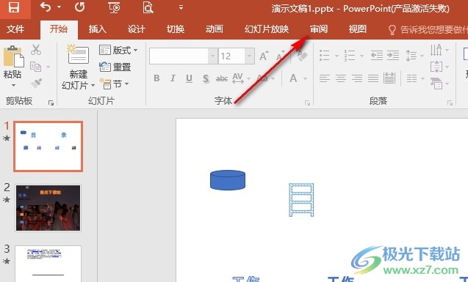
Task: Click the 'Tell me what you want' search box
Action: pyautogui.click(x=428, y=29)
